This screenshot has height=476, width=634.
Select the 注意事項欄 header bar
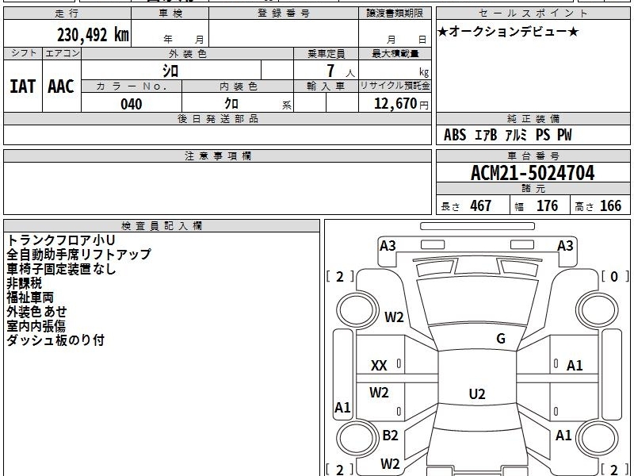pos(217,155)
